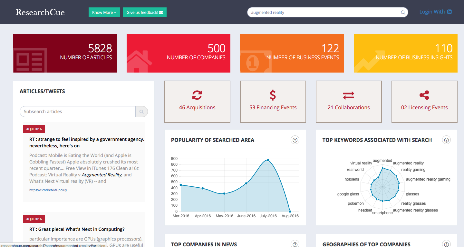
Task: Click the dollar icon above Financing Events
Action: click(x=273, y=95)
